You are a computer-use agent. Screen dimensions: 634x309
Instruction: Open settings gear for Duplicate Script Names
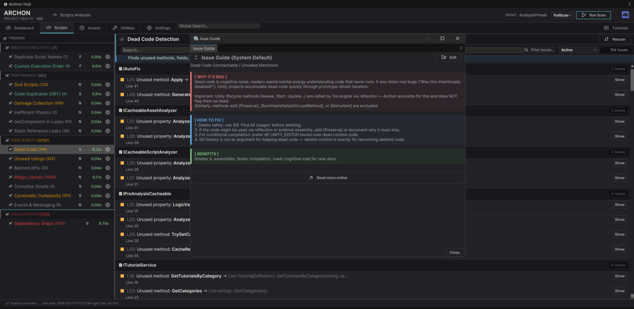pyautogui.click(x=107, y=57)
